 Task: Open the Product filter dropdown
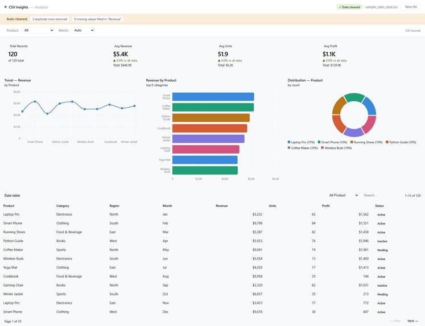click(x=39, y=30)
